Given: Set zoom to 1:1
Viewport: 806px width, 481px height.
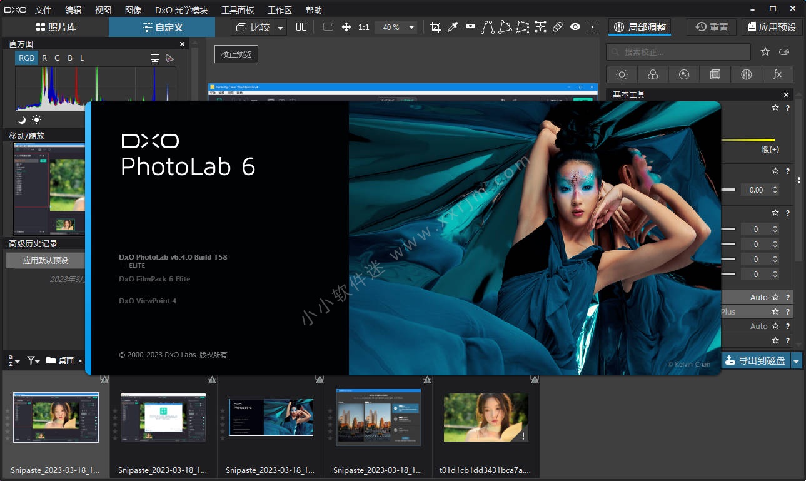Looking at the screenshot, I should point(364,28).
